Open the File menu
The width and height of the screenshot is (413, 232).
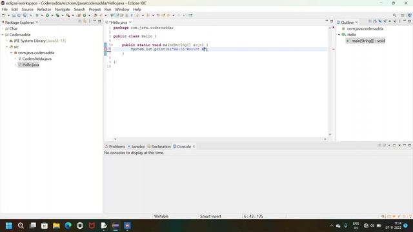5,9
